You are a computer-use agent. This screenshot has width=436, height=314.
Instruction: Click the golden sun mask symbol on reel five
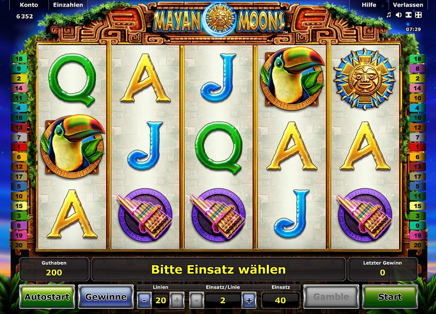click(365, 78)
